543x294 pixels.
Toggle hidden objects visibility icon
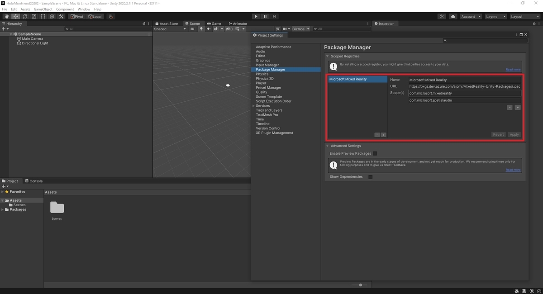click(229, 29)
